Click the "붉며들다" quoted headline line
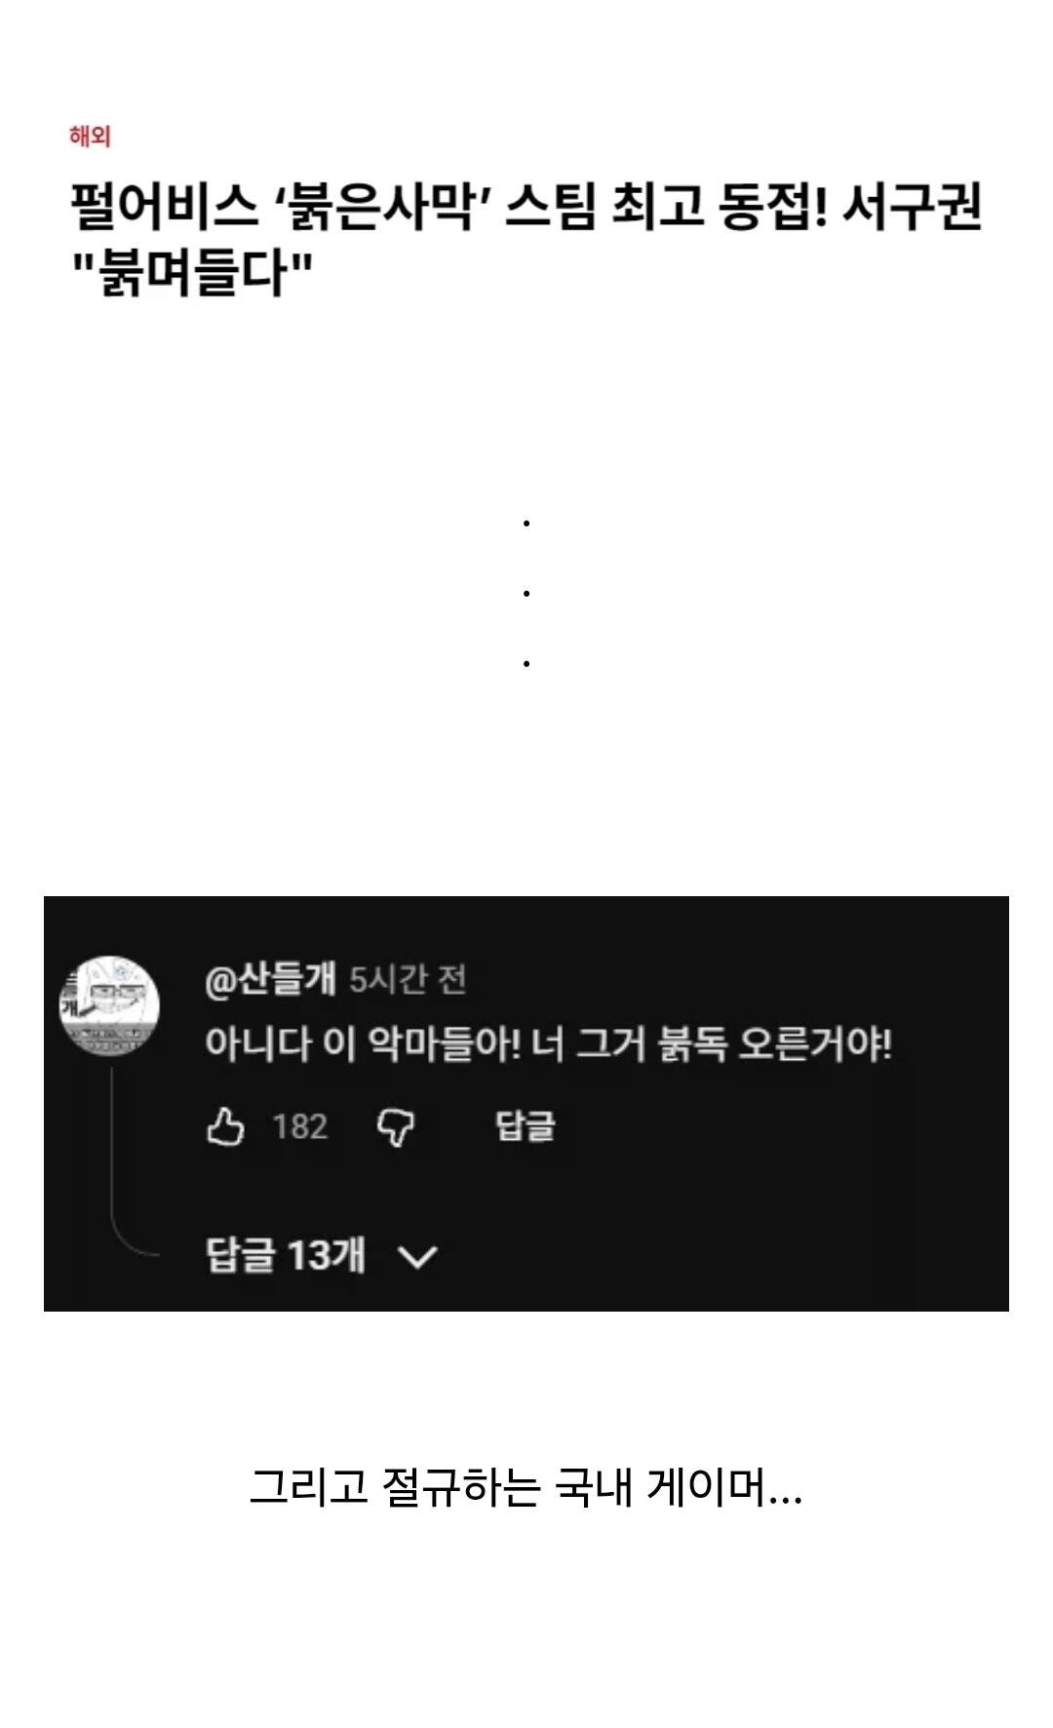This screenshot has height=1728, width=1053. pos(193,272)
